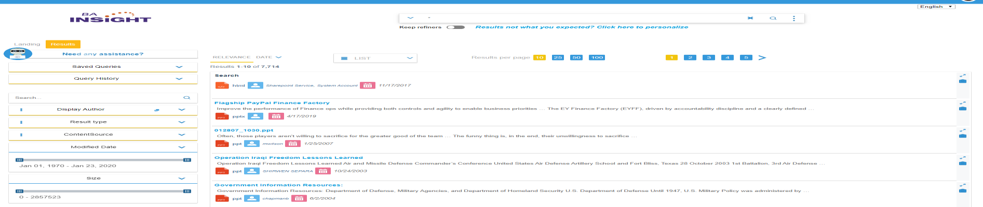The height and width of the screenshot is (207, 983).
Task: Click the refiner Search field magnifier icon
Action: tap(187, 98)
